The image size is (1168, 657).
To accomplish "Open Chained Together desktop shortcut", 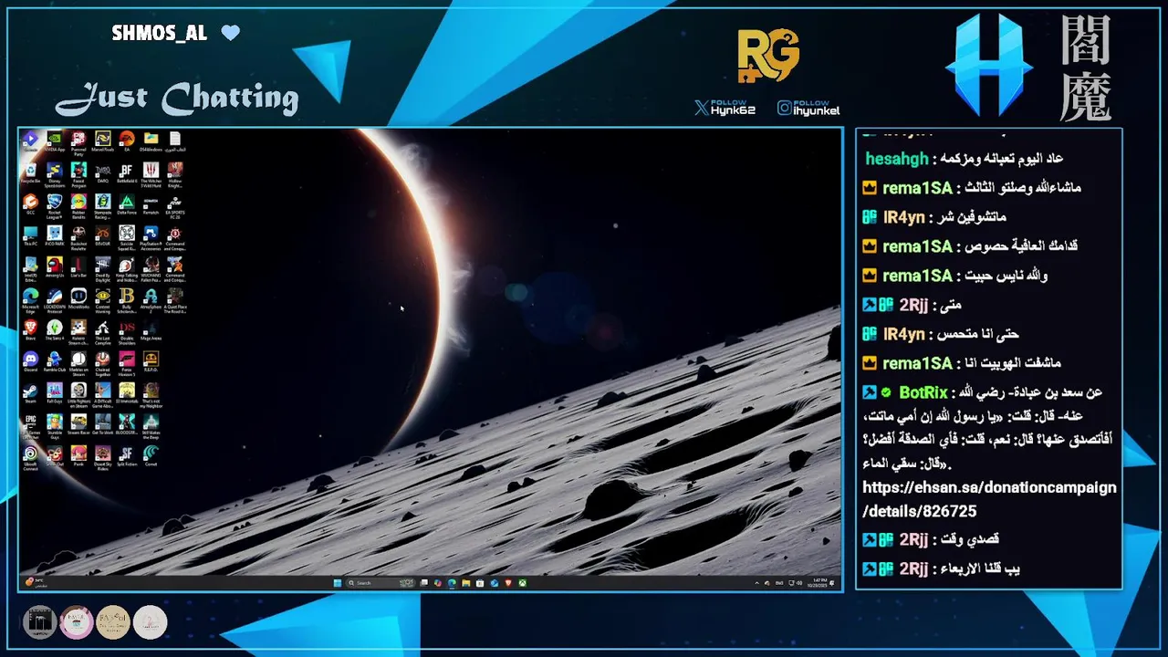I will pos(102,362).
